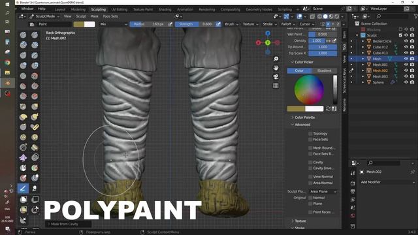Toggle Y-axis symmetry button
Viewport: 418px width, 235px height.
pos(333,24)
